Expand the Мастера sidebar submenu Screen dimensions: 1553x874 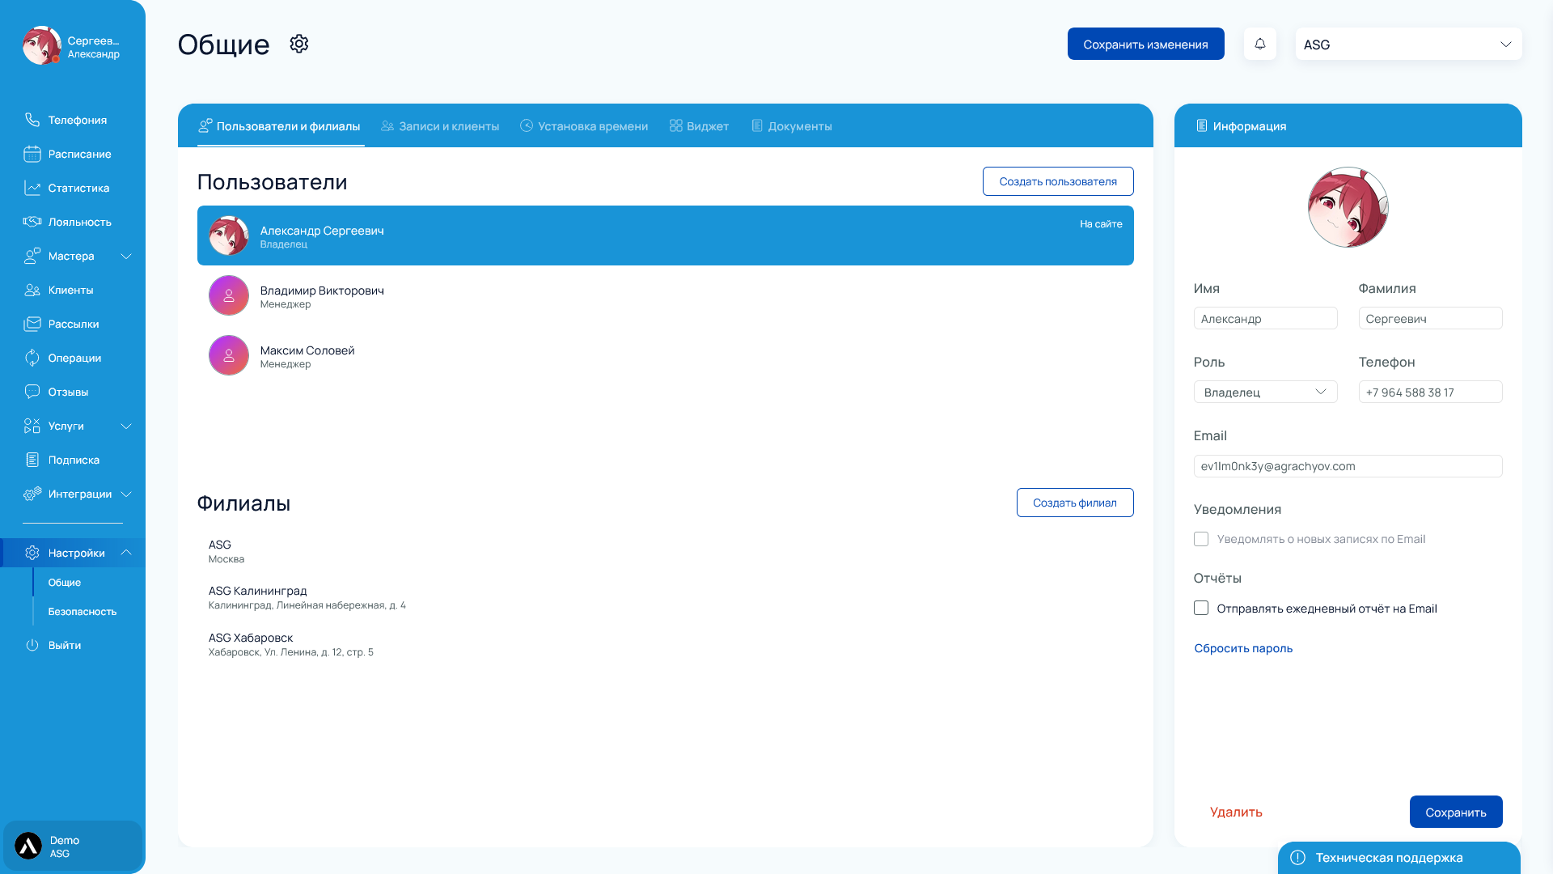126,256
